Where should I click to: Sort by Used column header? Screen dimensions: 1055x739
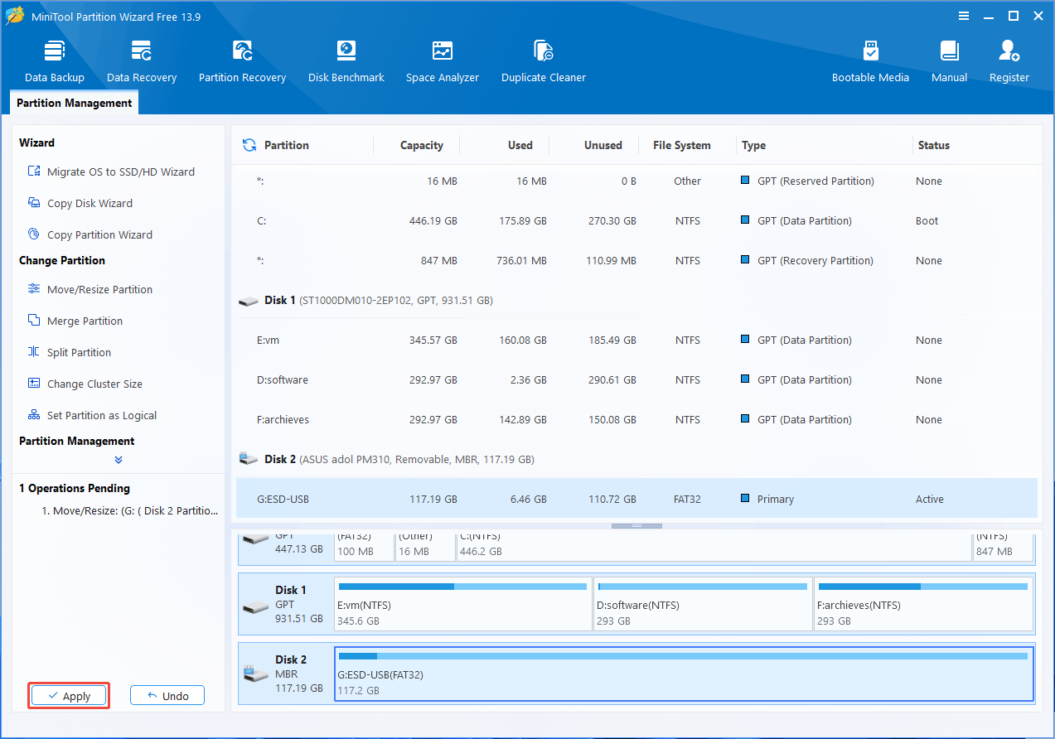click(520, 145)
